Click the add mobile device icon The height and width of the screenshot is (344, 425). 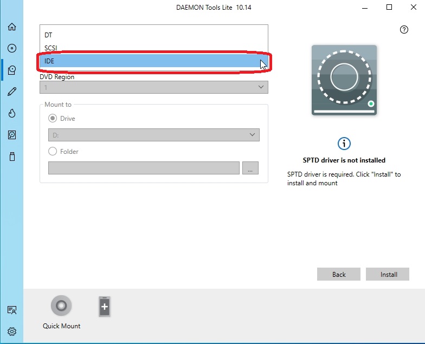[105, 307]
